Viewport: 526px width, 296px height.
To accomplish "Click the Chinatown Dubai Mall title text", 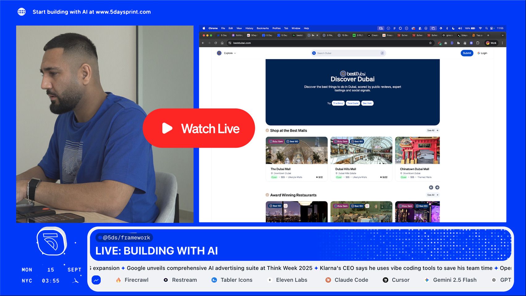I will 415,169.
